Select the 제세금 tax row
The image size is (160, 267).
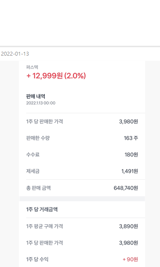tap(82, 171)
